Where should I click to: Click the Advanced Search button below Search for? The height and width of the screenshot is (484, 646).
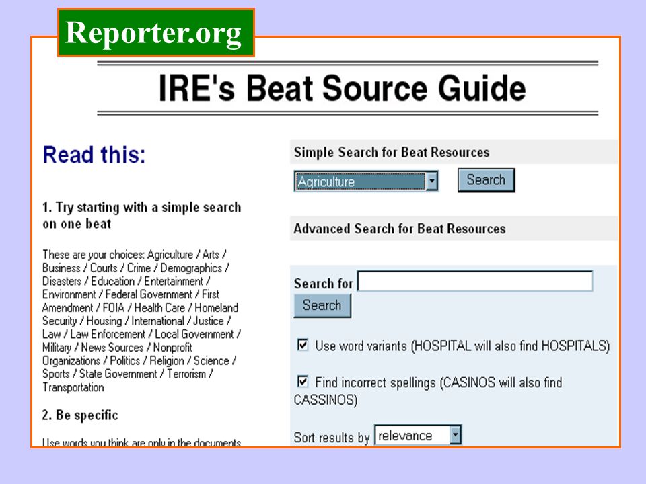pyautogui.click(x=322, y=305)
